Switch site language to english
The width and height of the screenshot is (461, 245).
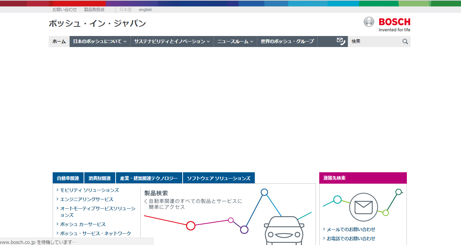pyautogui.click(x=145, y=10)
